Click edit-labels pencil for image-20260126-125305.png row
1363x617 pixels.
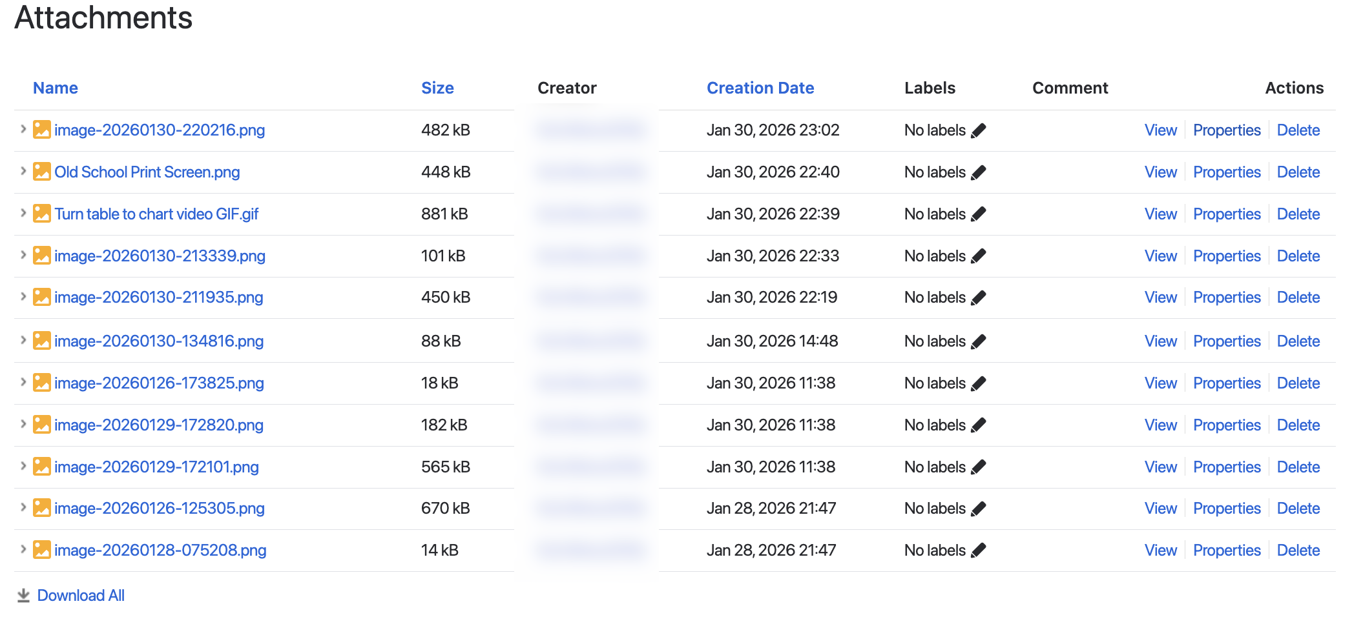tap(979, 509)
